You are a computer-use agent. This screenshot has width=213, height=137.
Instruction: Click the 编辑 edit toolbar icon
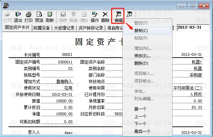(x=119, y=17)
